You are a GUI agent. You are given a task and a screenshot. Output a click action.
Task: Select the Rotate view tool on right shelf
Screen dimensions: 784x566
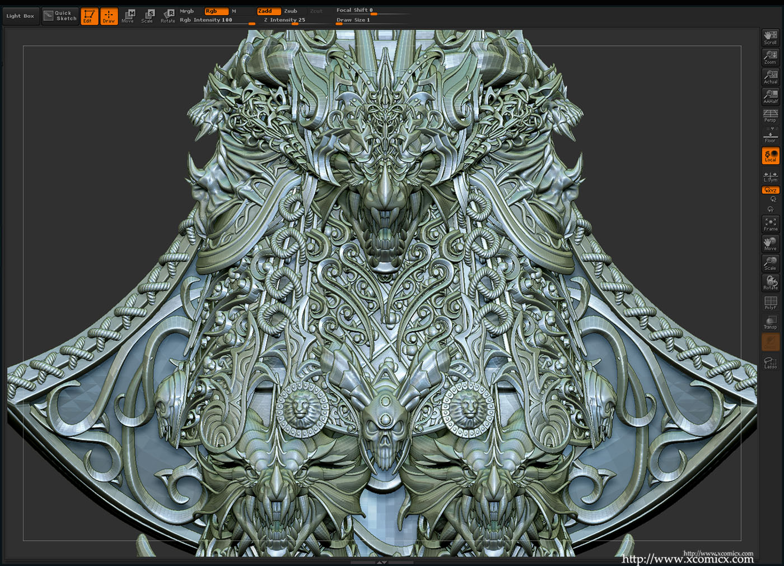coord(771,283)
